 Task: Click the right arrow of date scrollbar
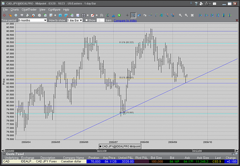pyautogui.click(x=237, y=151)
